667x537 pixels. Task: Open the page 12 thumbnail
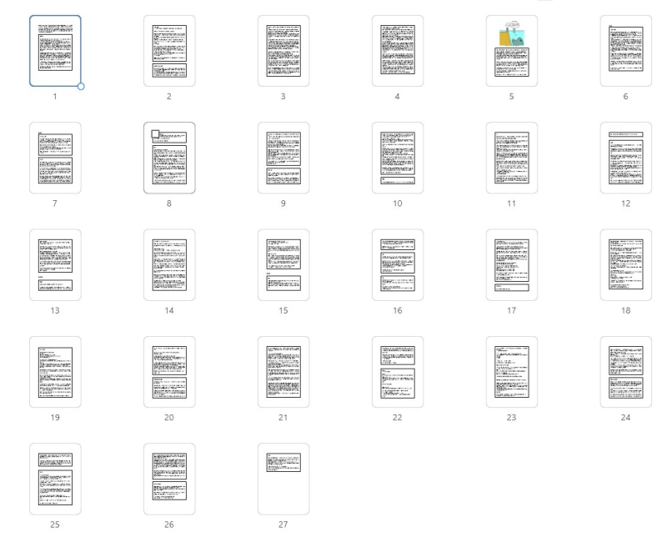tap(625, 158)
